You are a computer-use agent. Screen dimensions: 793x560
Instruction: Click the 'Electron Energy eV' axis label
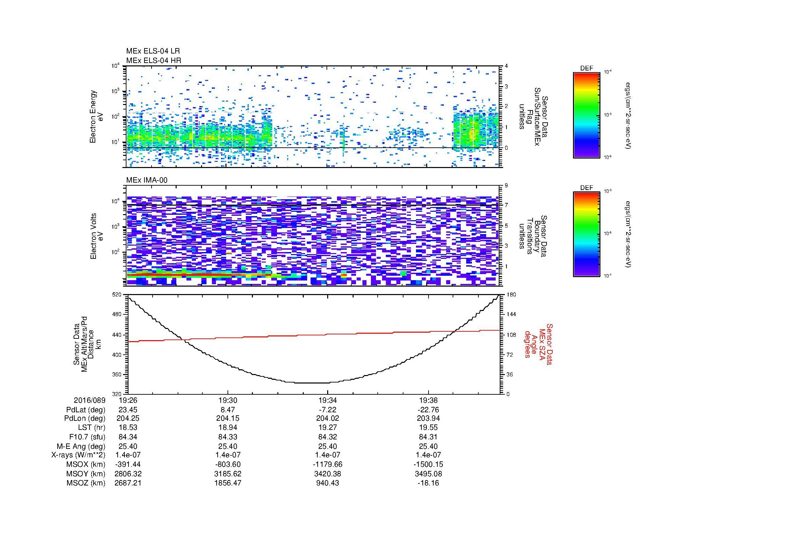pyautogui.click(x=96, y=117)
